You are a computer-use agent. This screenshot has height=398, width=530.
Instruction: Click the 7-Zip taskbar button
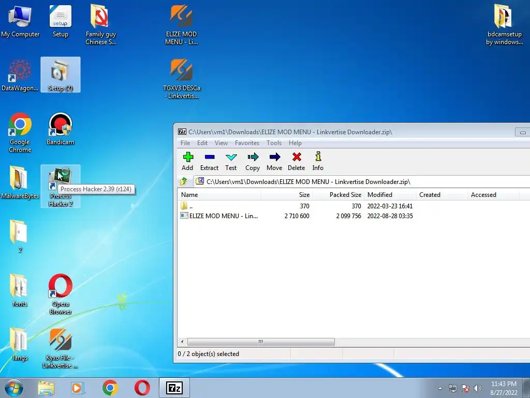point(174,388)
